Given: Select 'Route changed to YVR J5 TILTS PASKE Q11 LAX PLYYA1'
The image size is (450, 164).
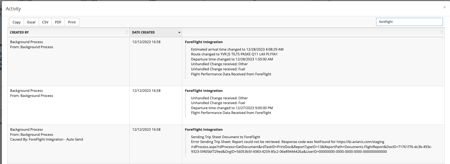Looking at the screenshot, I should pyautogui.click(x=234, y=54).
